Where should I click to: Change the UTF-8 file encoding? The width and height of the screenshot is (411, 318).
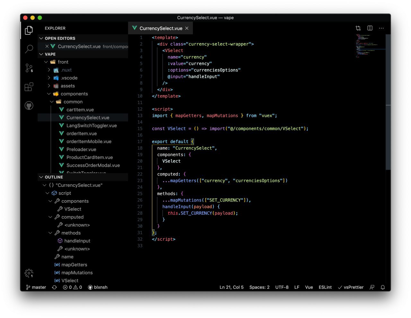(x=282, y=287)
